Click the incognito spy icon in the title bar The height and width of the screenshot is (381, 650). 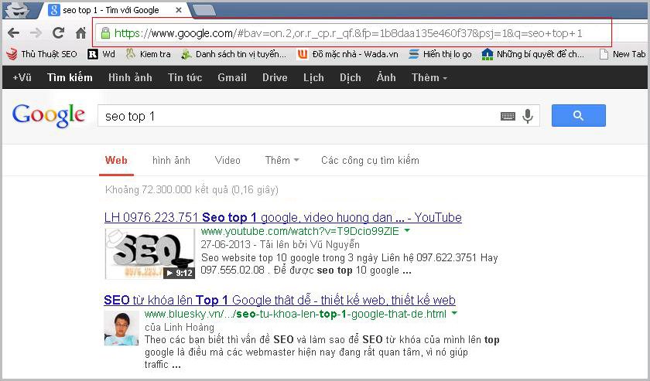pos(17,10)
